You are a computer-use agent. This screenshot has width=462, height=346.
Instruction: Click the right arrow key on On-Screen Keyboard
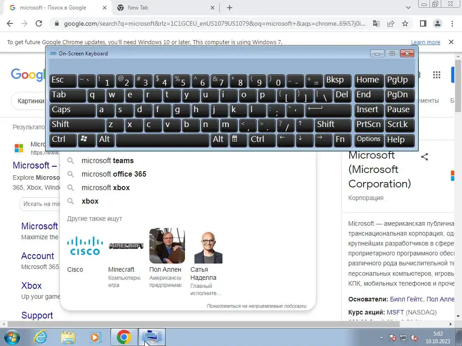[x=323, y=140]
